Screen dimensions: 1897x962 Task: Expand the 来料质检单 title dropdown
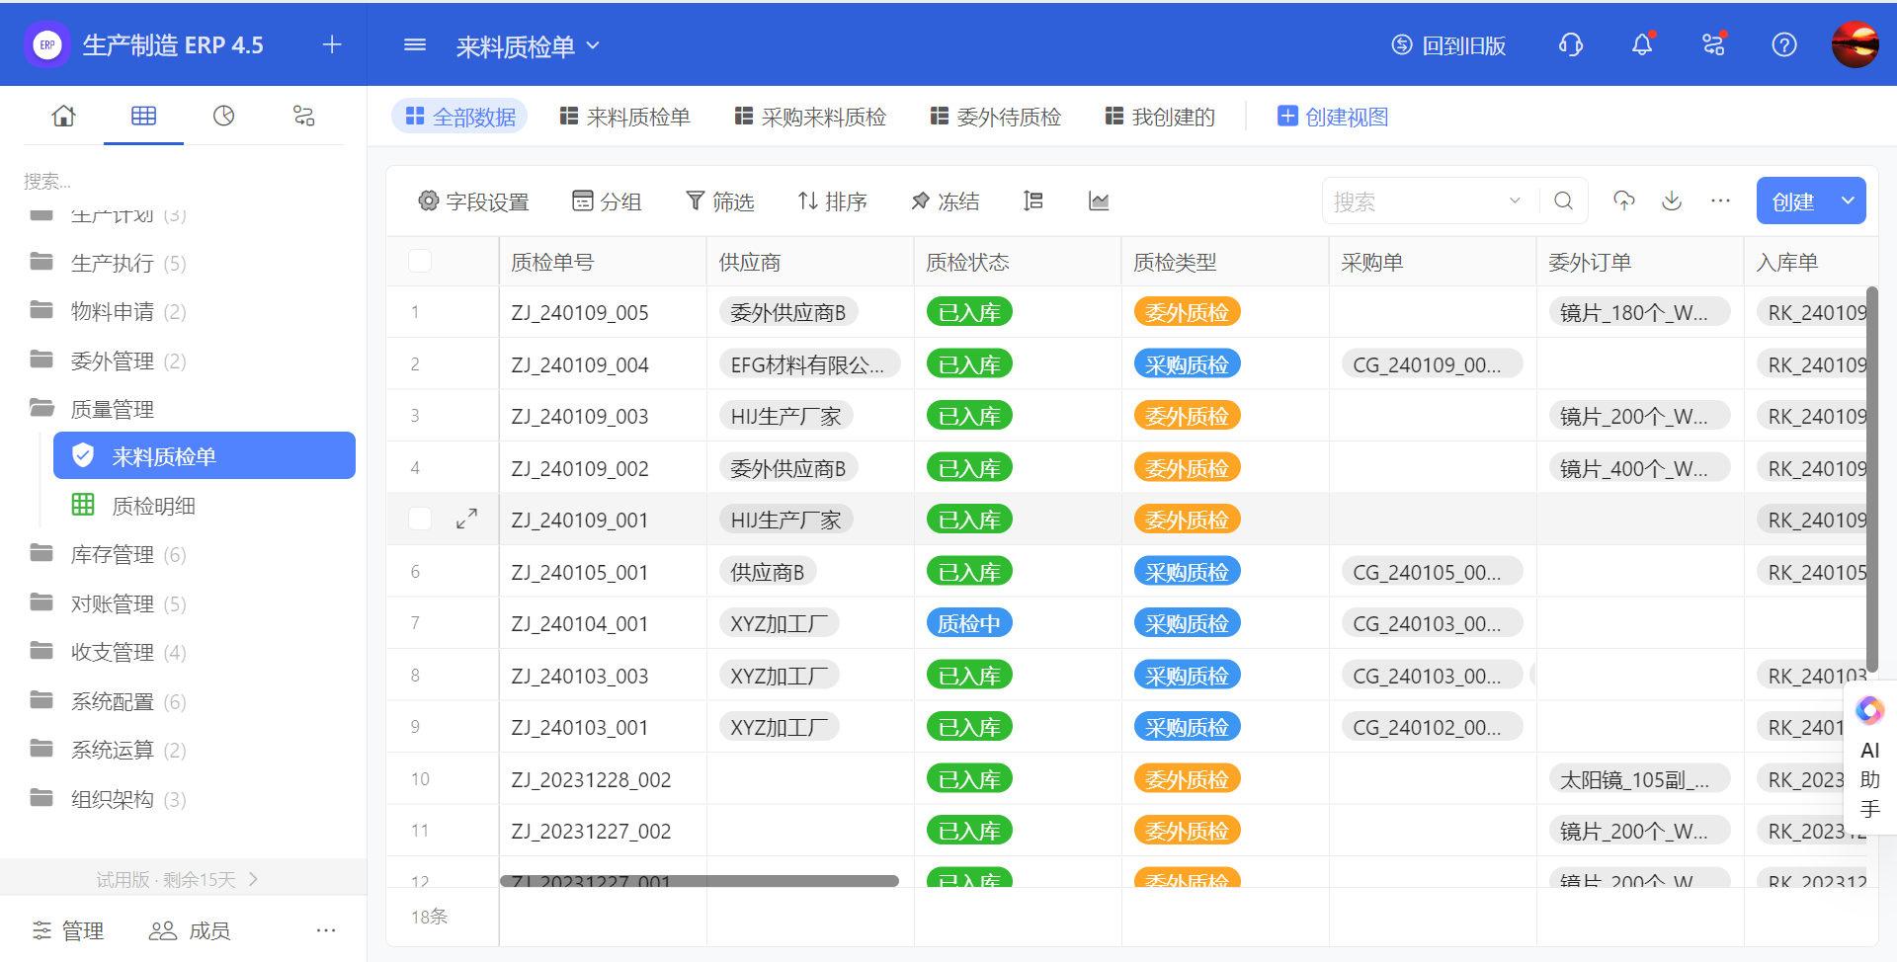click(593, 45)
